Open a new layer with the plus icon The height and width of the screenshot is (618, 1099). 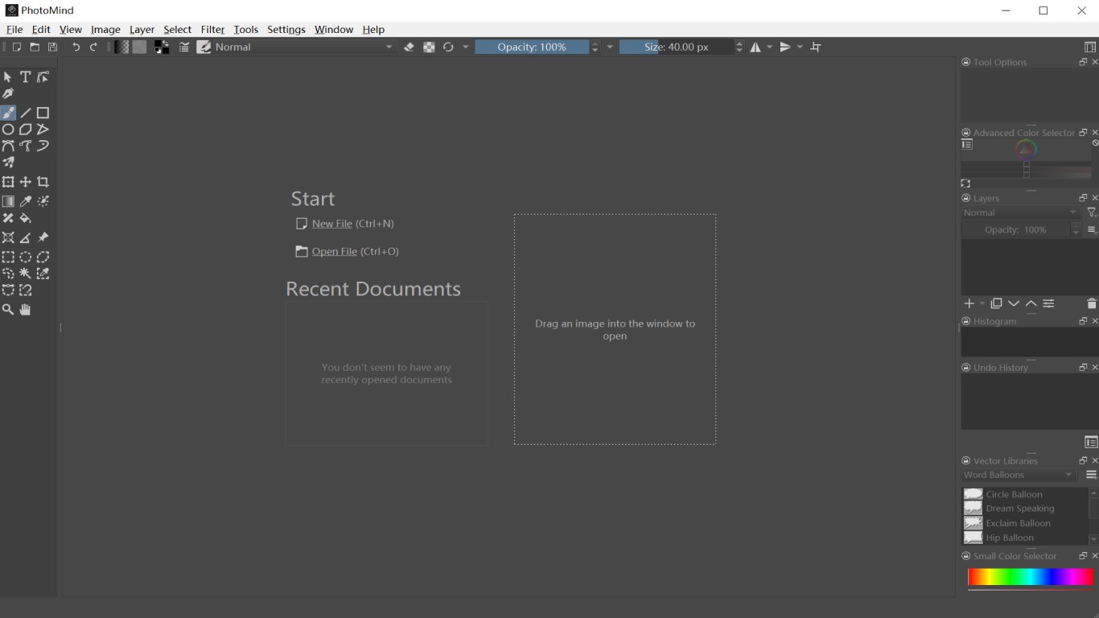[x=969, y=303]
